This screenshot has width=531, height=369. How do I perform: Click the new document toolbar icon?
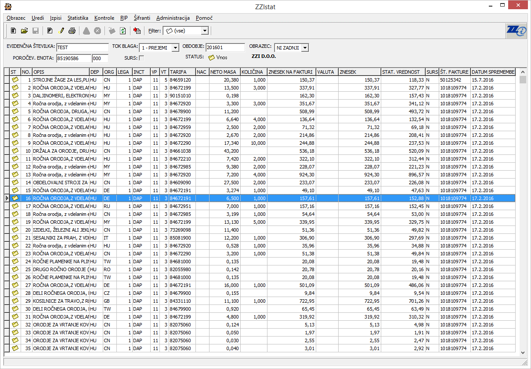tap(14, 31)
